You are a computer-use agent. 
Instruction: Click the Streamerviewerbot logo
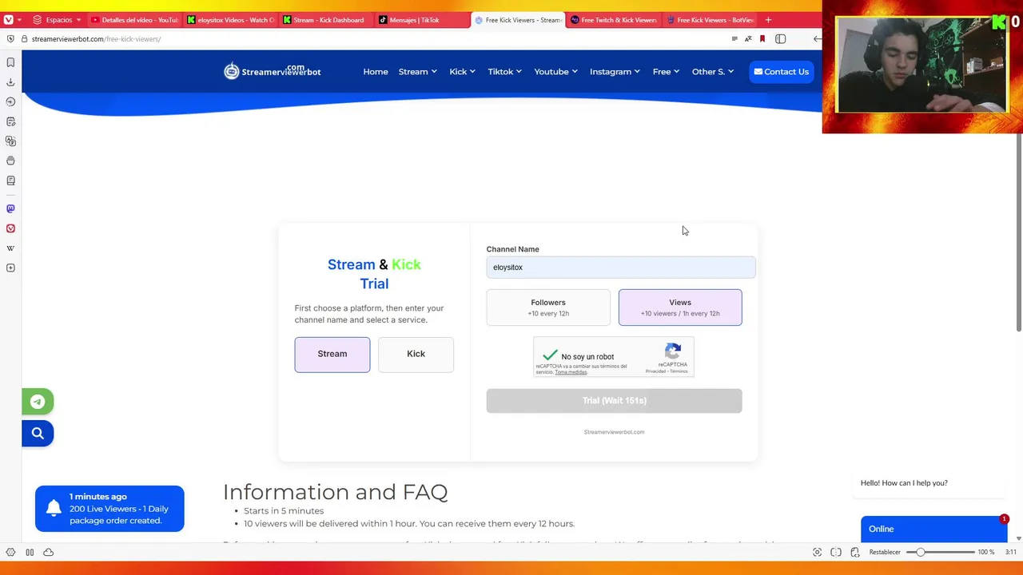click(272, 71)
